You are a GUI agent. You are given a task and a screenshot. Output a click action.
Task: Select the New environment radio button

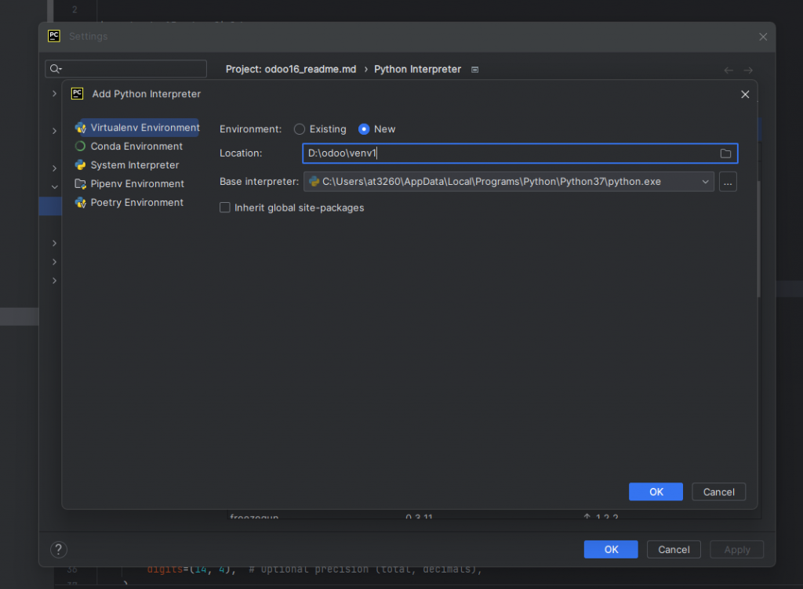pos(364,129)
